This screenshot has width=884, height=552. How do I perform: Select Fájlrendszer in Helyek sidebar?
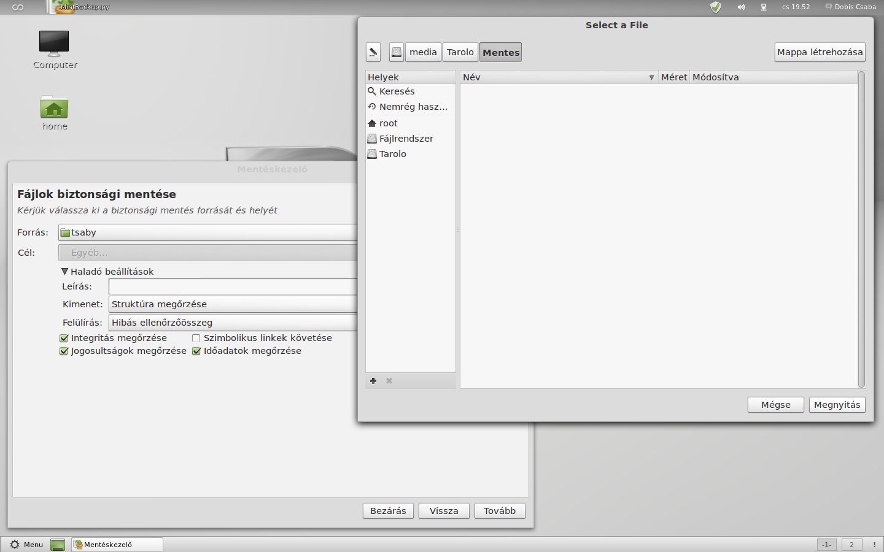pos(410,139)
